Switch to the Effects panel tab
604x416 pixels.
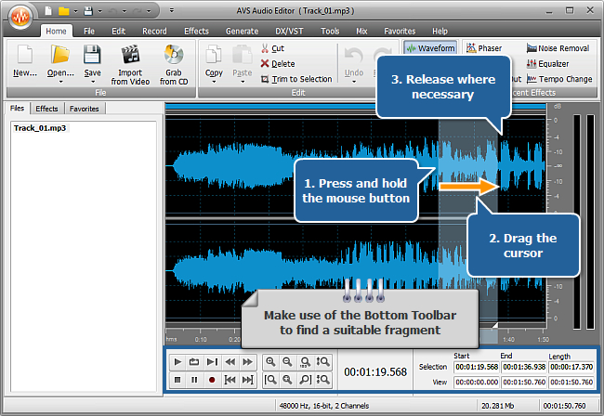tap(46, 109)
